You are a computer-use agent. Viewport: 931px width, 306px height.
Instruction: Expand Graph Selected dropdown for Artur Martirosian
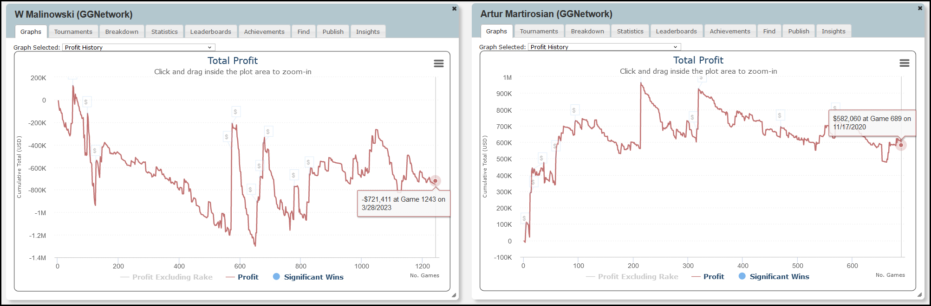[x=605, y=47]
